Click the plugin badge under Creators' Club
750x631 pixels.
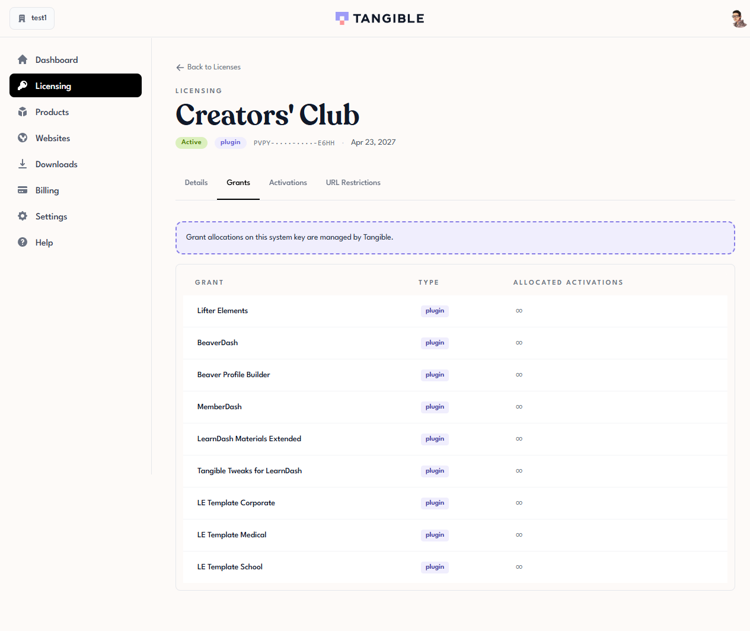click(231, 142)
